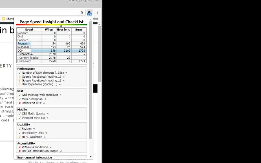This screenshot has width=261, height=163.
Task: Click the speed score marker on color bar
Action: (61, 26)
